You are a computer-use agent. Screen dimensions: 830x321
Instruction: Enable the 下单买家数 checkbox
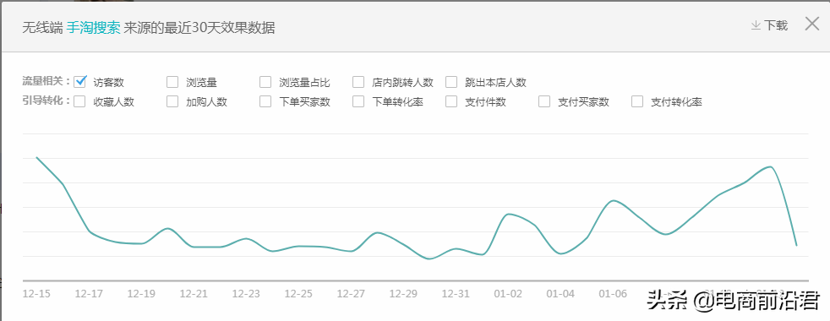coord(265,101)
